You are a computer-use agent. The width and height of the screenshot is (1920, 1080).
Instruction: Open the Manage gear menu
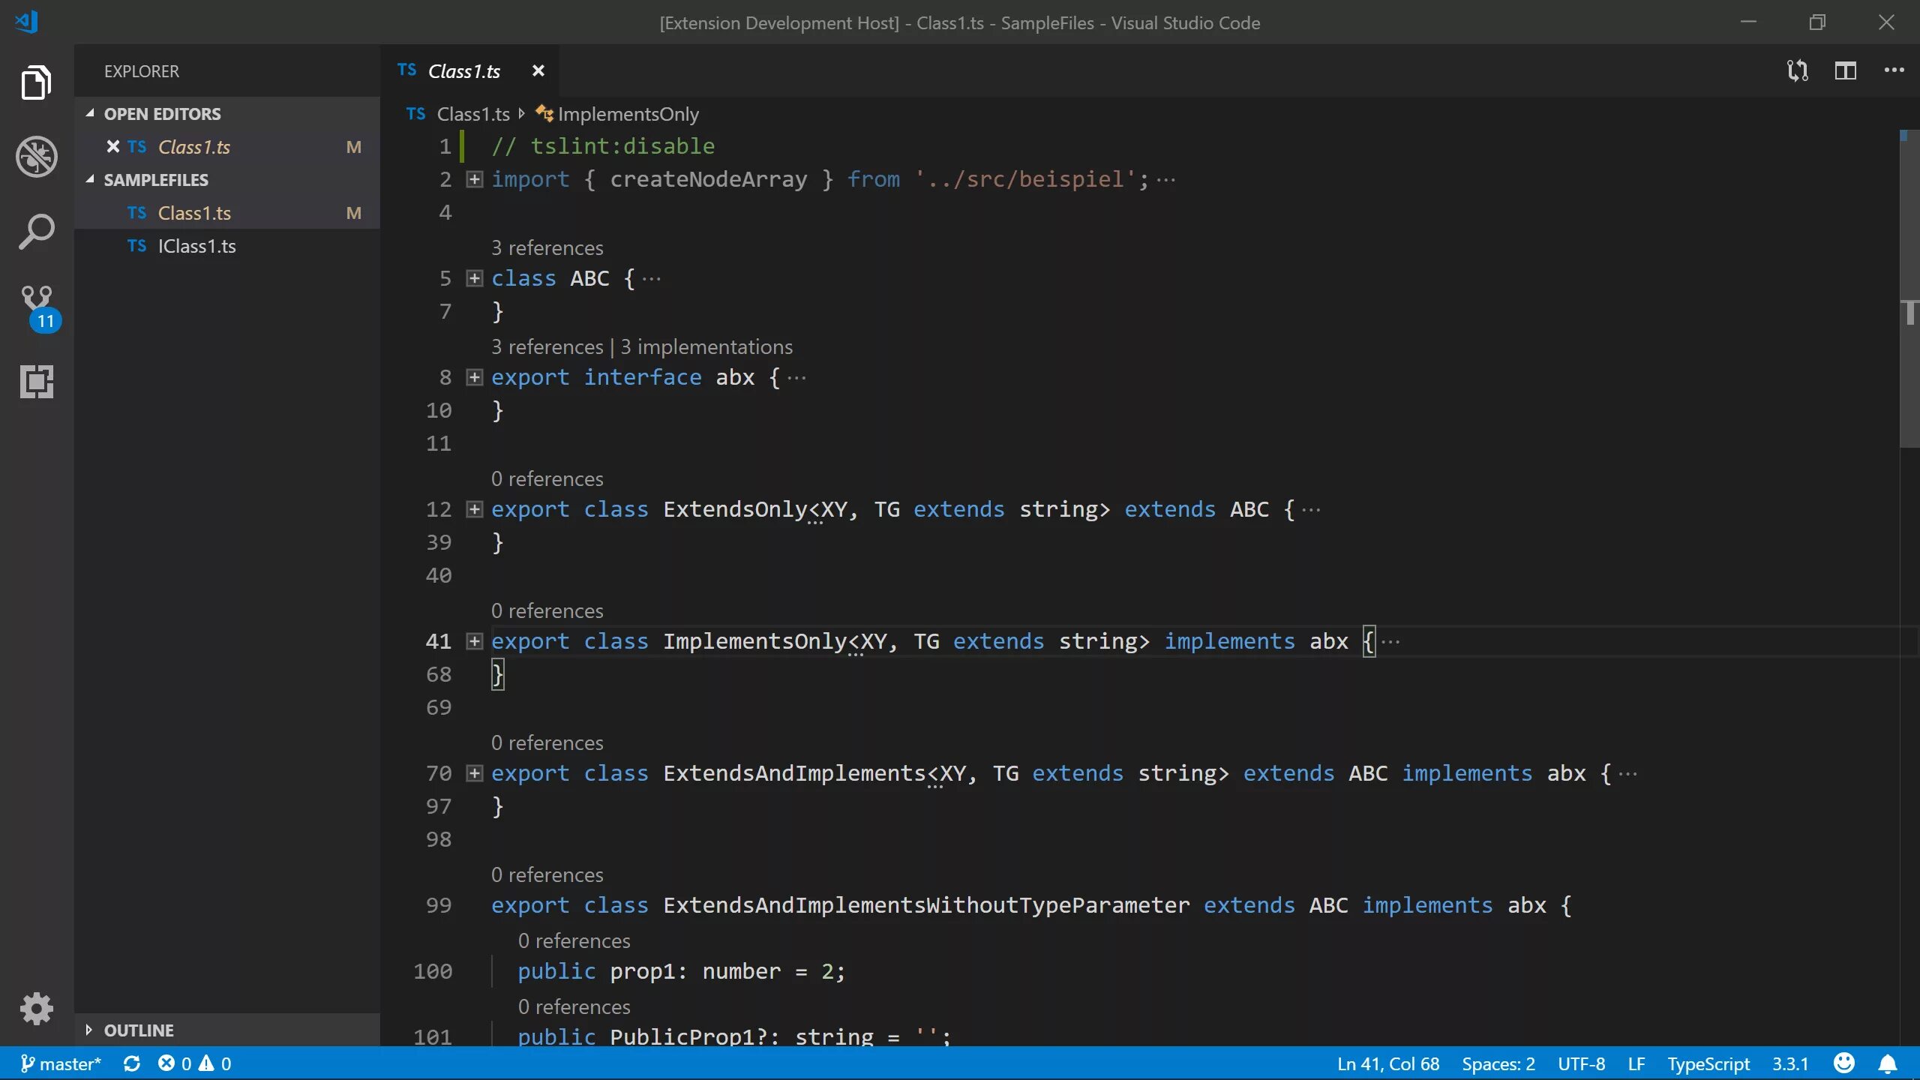coord(36,1009)
